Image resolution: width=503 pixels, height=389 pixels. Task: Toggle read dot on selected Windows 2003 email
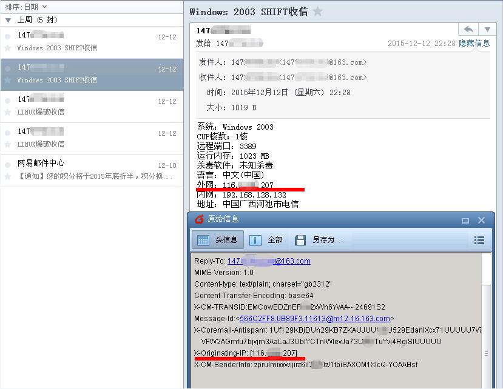pyautogui.click(x=8, y=68)
